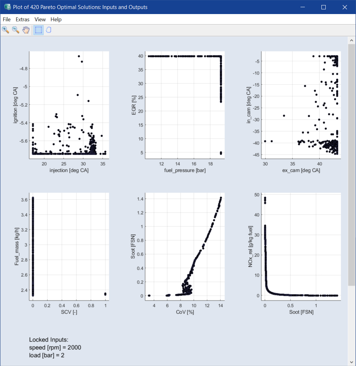The height and width of the screenshot is (366, 356).
Task: Maximize the Pareto plot window
Action: tap(323, 7)
